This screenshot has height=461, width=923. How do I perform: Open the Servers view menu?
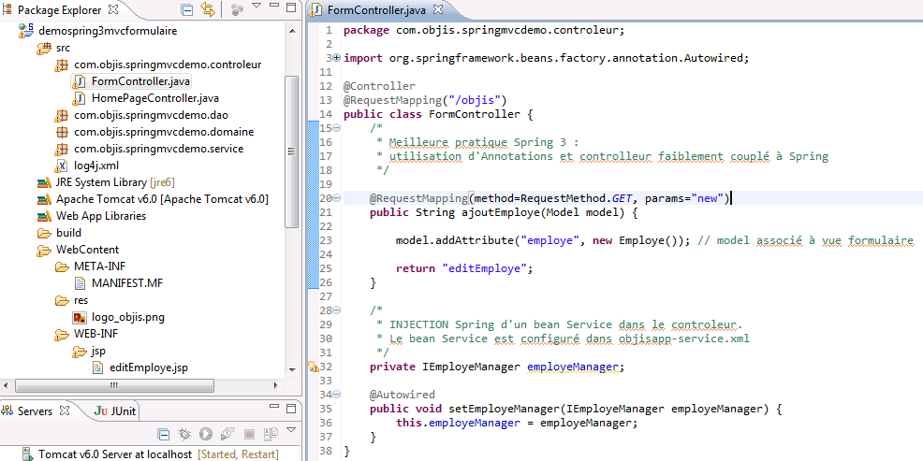290,430
